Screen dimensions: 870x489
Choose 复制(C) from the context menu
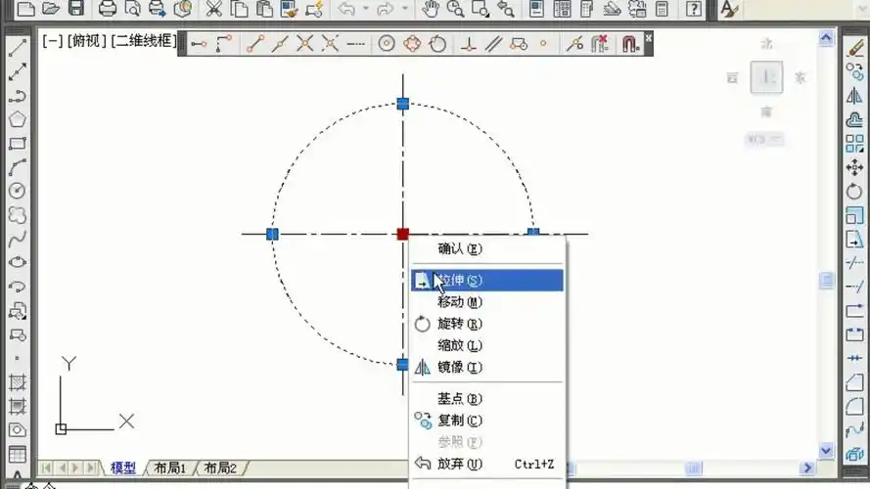pyautogui.click(x=487, y=421)
